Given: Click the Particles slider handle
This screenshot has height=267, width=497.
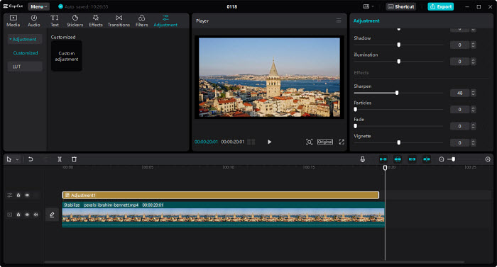Looking at the screenshot, I should coord(355,110).
